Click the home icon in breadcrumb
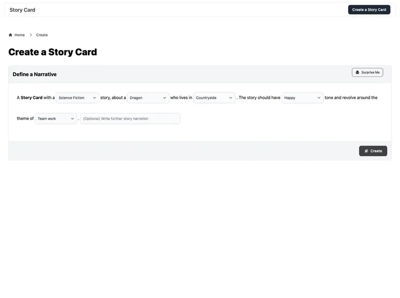 pos(10,35)
